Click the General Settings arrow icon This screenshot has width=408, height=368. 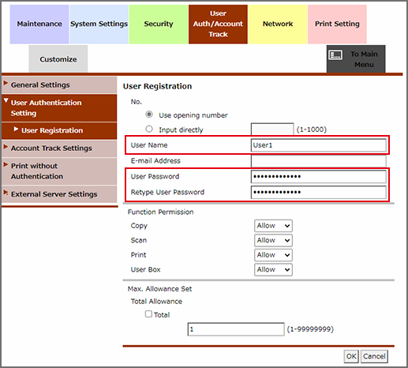click(x=6, y=83)
